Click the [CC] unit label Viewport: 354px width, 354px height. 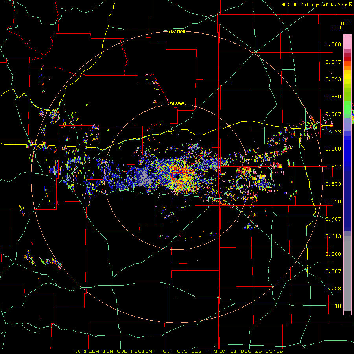(336, 27)
